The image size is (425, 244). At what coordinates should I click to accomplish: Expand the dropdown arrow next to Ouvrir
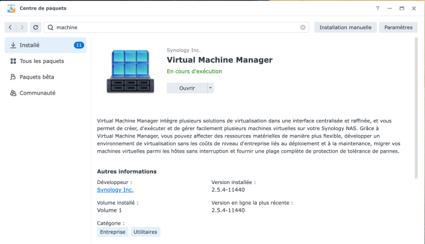coord(211,88)
